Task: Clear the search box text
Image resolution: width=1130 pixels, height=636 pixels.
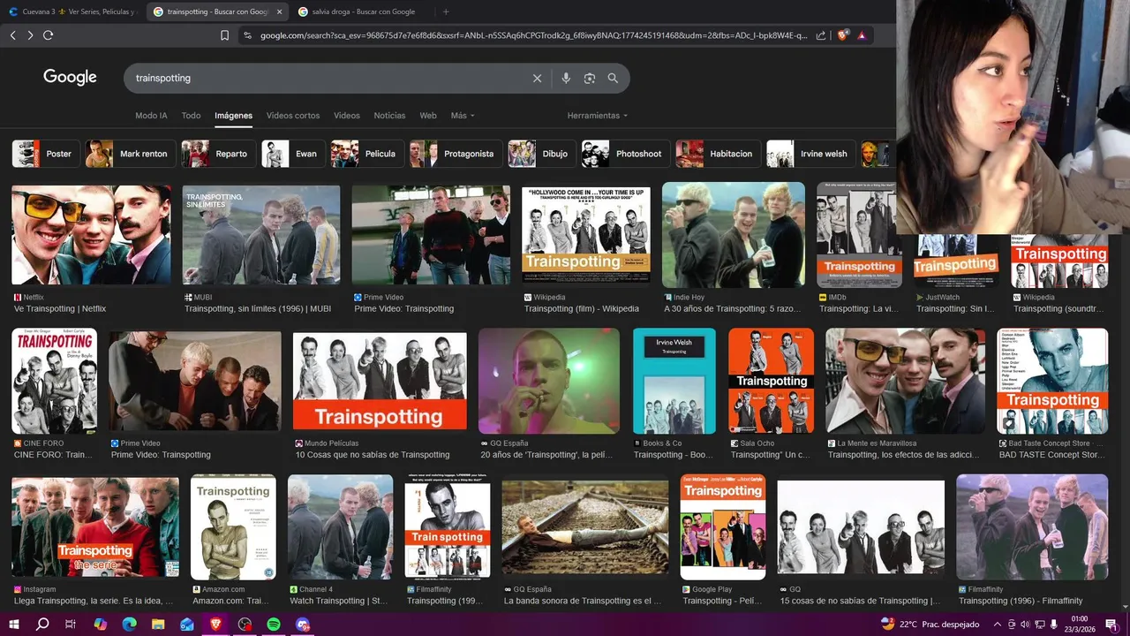Action: point(537,78)
